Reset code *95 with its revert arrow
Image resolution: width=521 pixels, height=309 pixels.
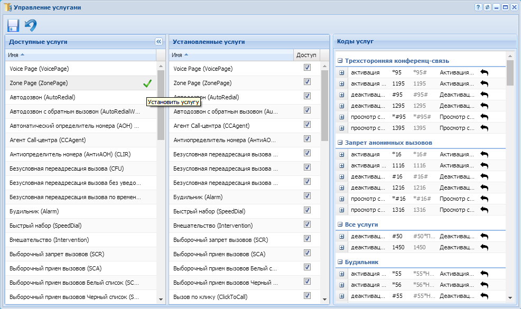[484, 72]
